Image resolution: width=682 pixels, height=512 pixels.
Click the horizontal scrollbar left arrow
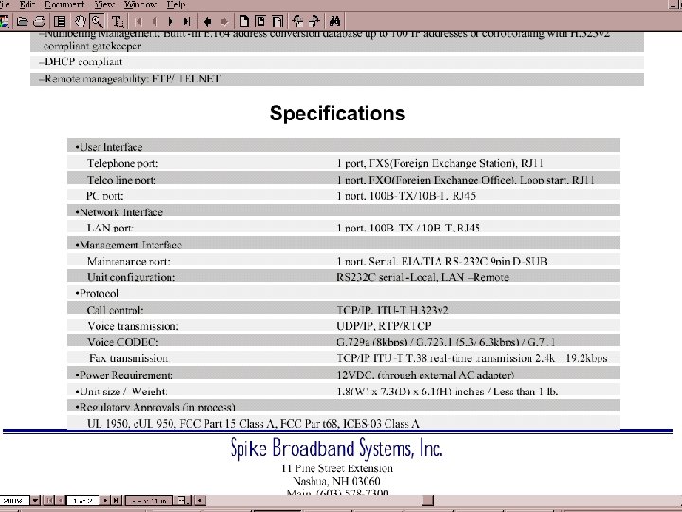(200, 501)
